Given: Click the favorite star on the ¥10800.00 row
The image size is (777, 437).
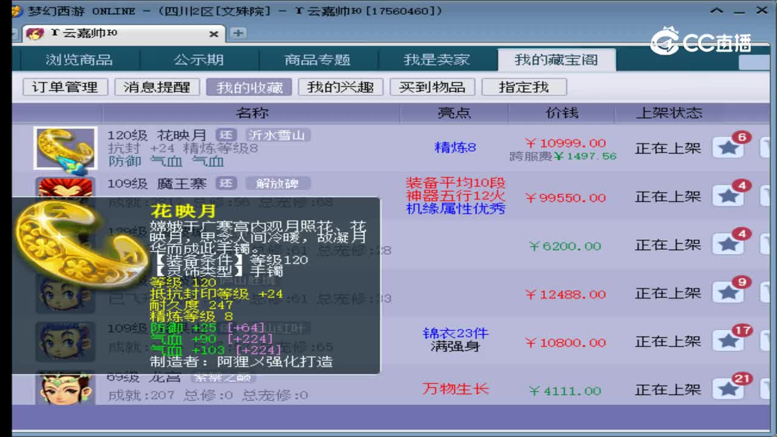Looking at the screenshot, I should [728, 342].
